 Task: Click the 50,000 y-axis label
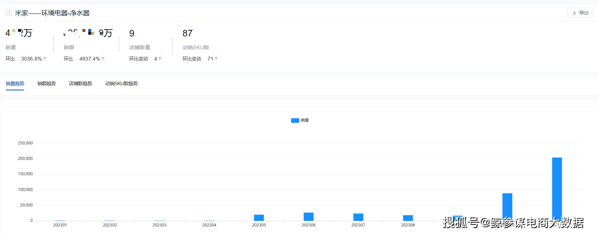(x=26, y=205)
